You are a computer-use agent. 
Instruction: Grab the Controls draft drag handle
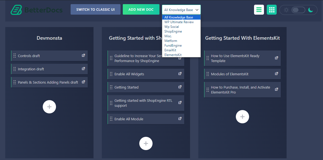coord(15,56)
